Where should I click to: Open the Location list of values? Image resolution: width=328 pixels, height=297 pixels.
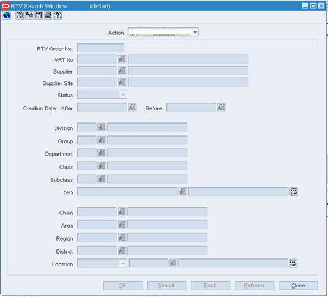(174, 263)
